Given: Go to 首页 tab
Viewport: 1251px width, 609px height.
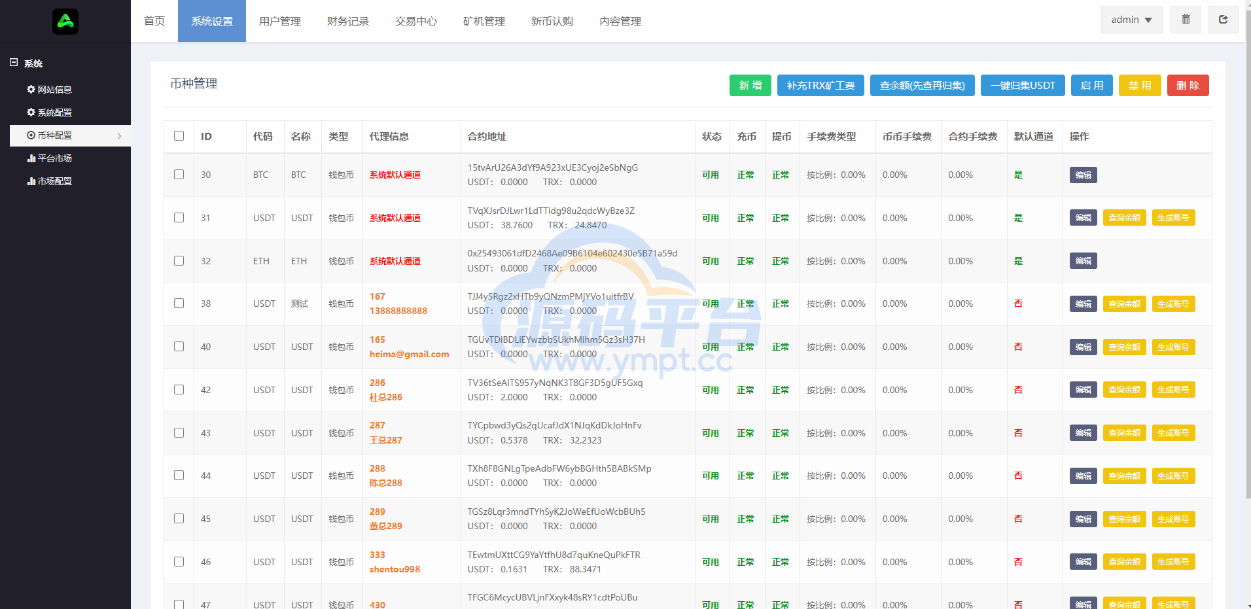Looking at the screenshot, I should coord(154,21).
